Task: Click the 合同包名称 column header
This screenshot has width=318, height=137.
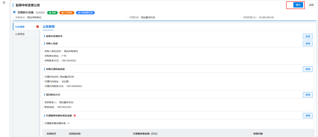Action: [75, 134]
